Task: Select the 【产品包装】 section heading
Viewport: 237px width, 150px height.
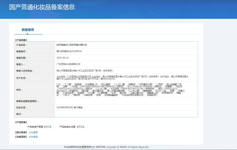Action: pyautogui.click(x=21, y=122)
